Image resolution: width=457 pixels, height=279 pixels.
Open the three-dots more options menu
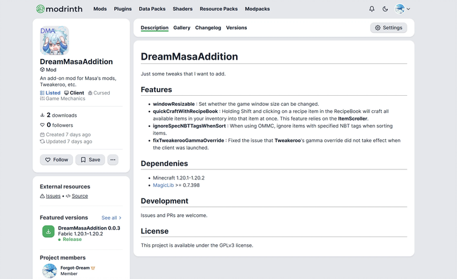coord(113,160)
